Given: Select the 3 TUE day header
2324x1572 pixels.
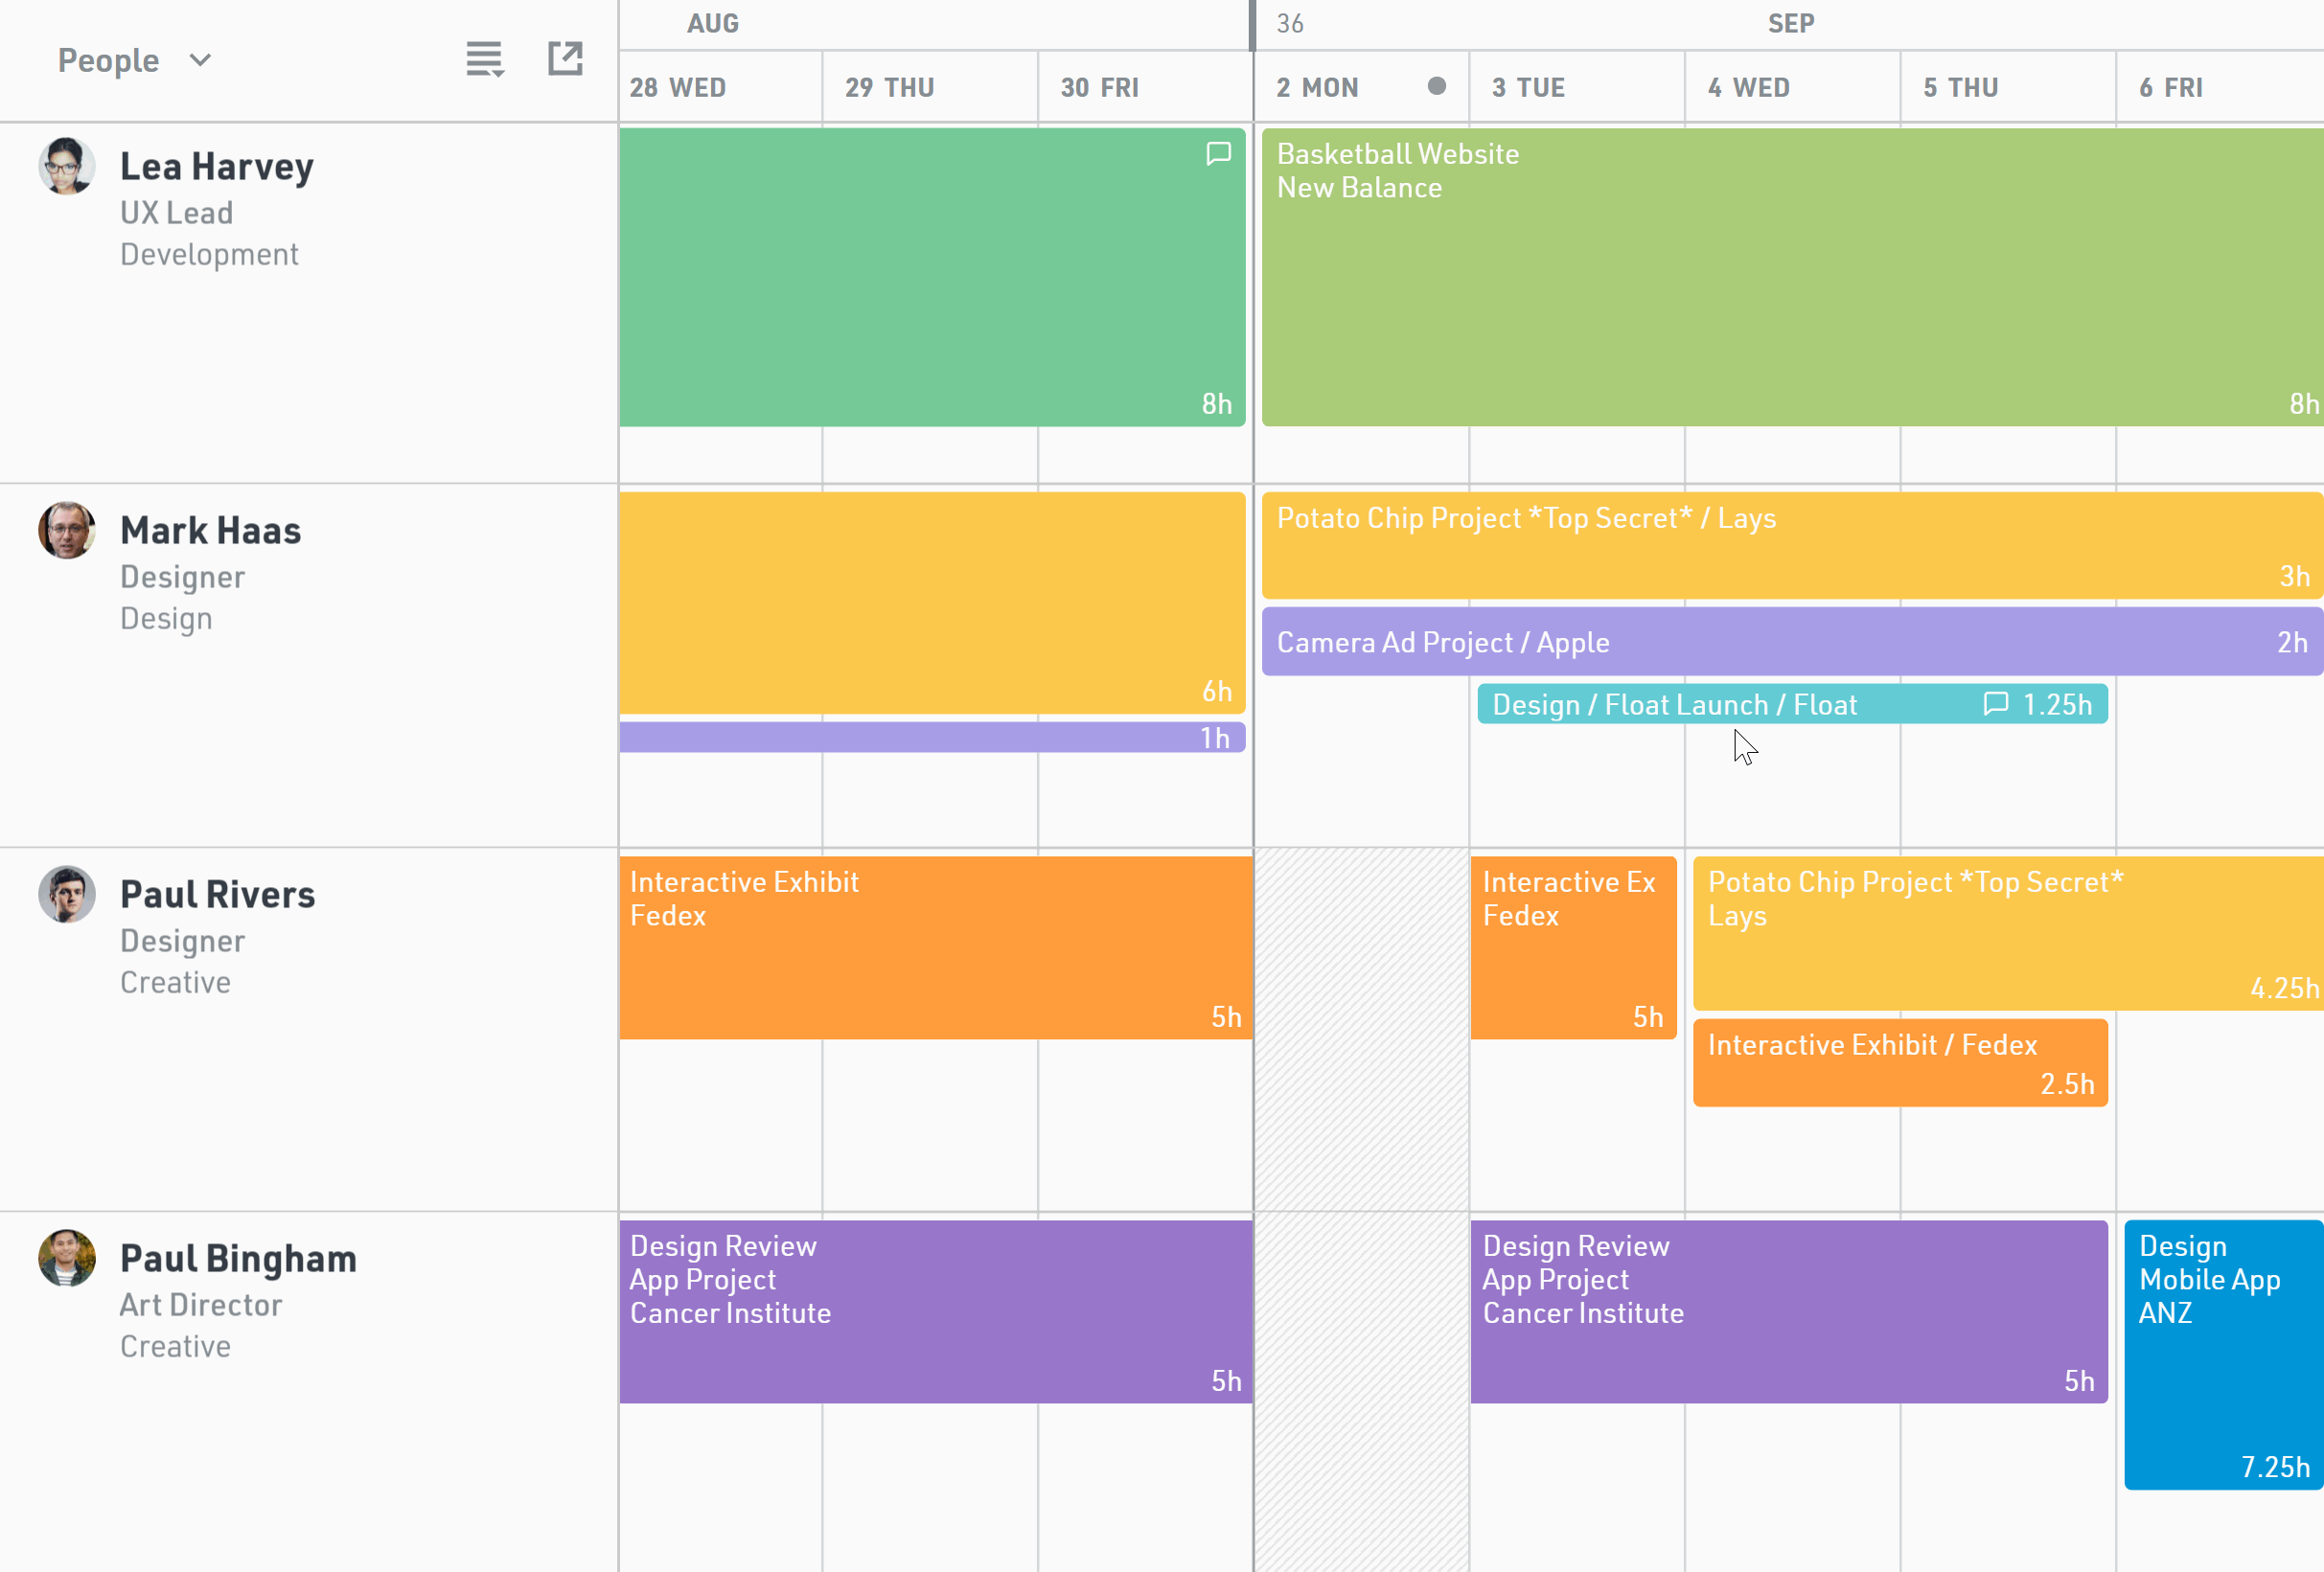Looking at the screenshot, I should [x=1528, y=88].
